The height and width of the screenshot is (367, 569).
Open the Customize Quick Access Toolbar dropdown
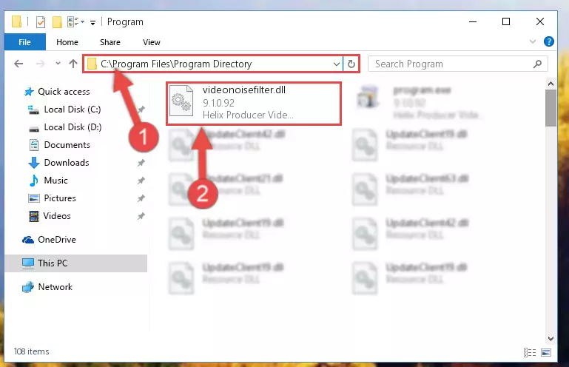(x=93, y=22)
